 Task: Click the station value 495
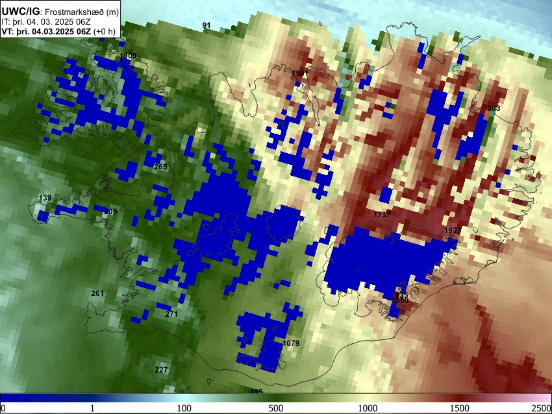tap(256, 391)
